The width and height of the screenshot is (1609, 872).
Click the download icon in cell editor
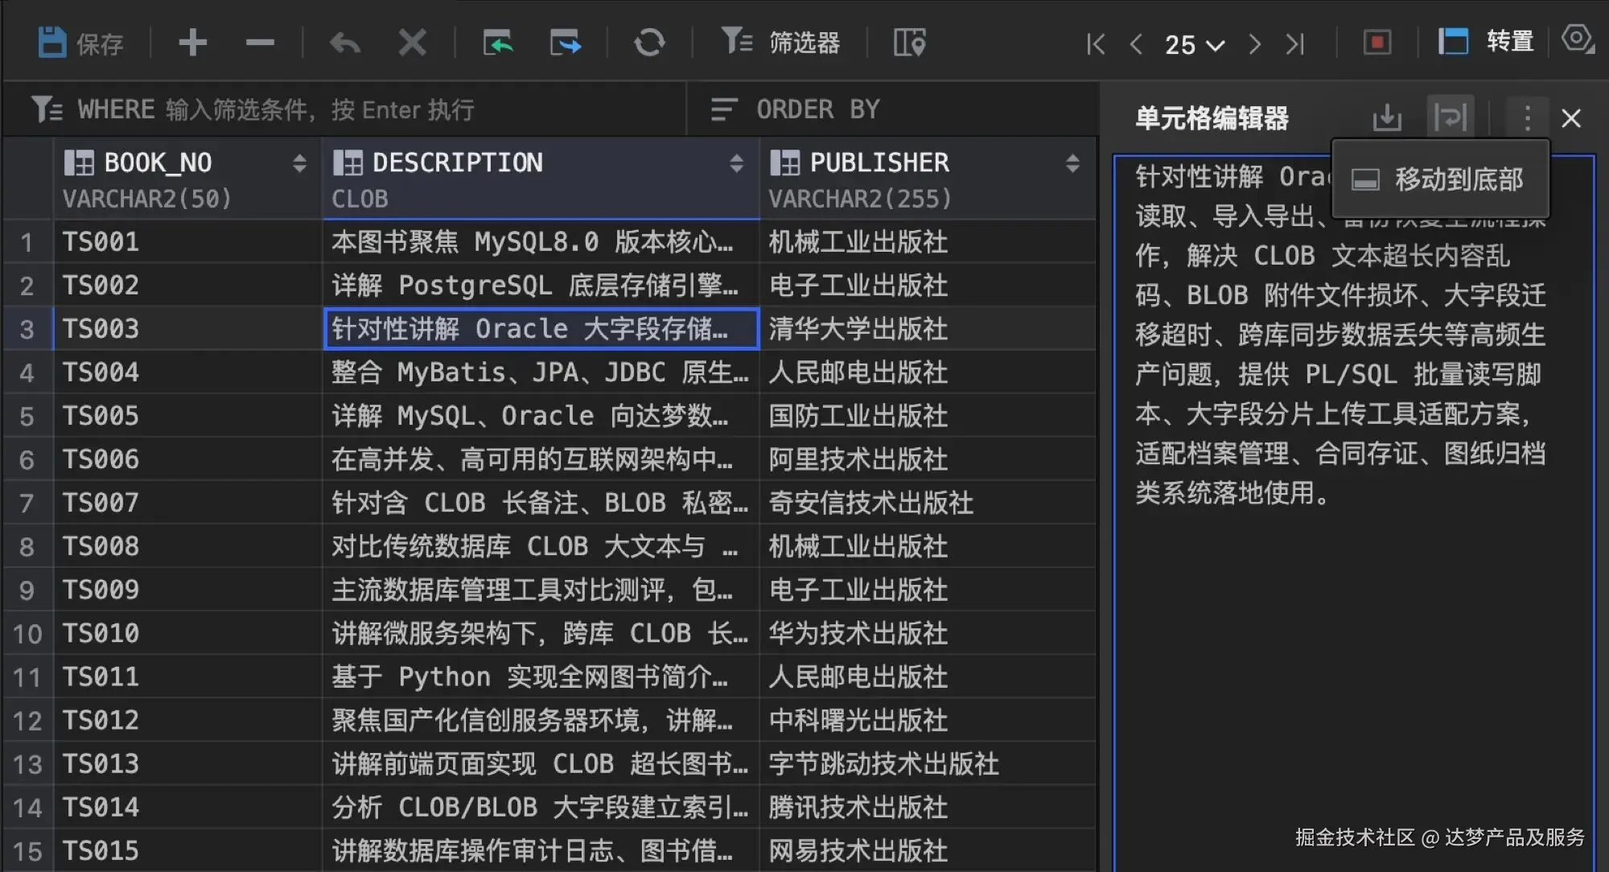[x=1387, y=117]
